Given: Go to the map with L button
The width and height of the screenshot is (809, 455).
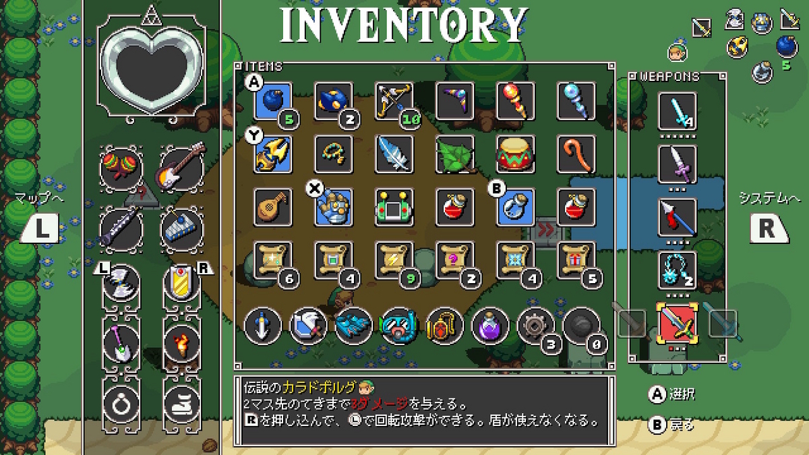Looking at the screenshot, I should [x=42, y=229].
